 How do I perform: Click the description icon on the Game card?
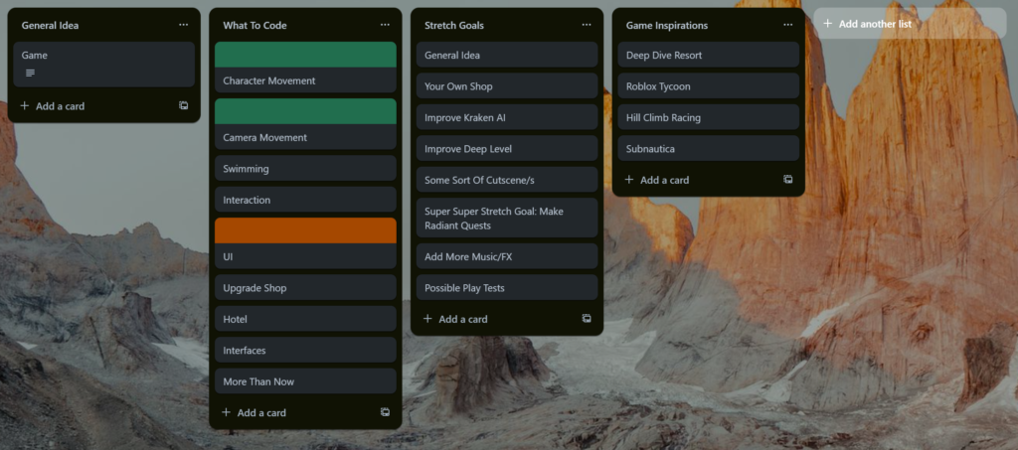30,73
